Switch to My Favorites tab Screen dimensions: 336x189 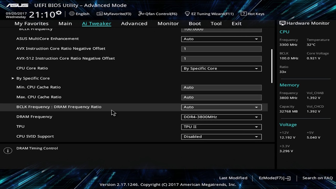click(32, 23)
